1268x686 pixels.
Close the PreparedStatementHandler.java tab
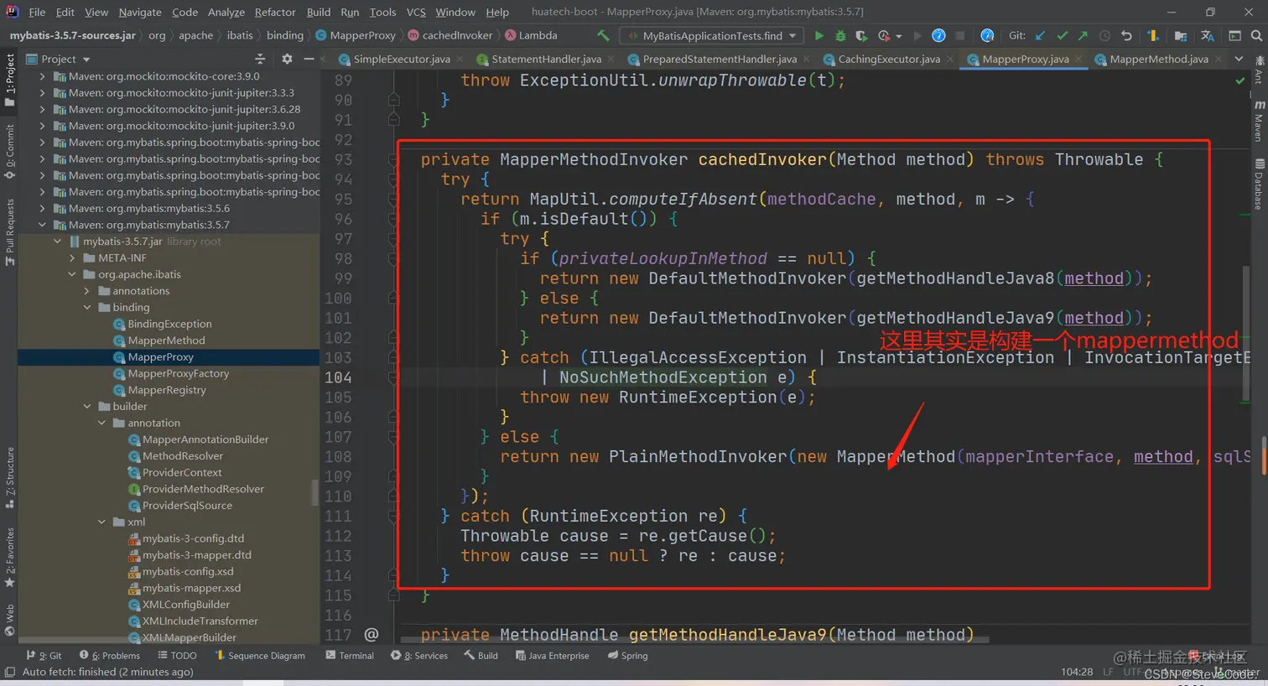pyautogui.click(x=805, y=59)
